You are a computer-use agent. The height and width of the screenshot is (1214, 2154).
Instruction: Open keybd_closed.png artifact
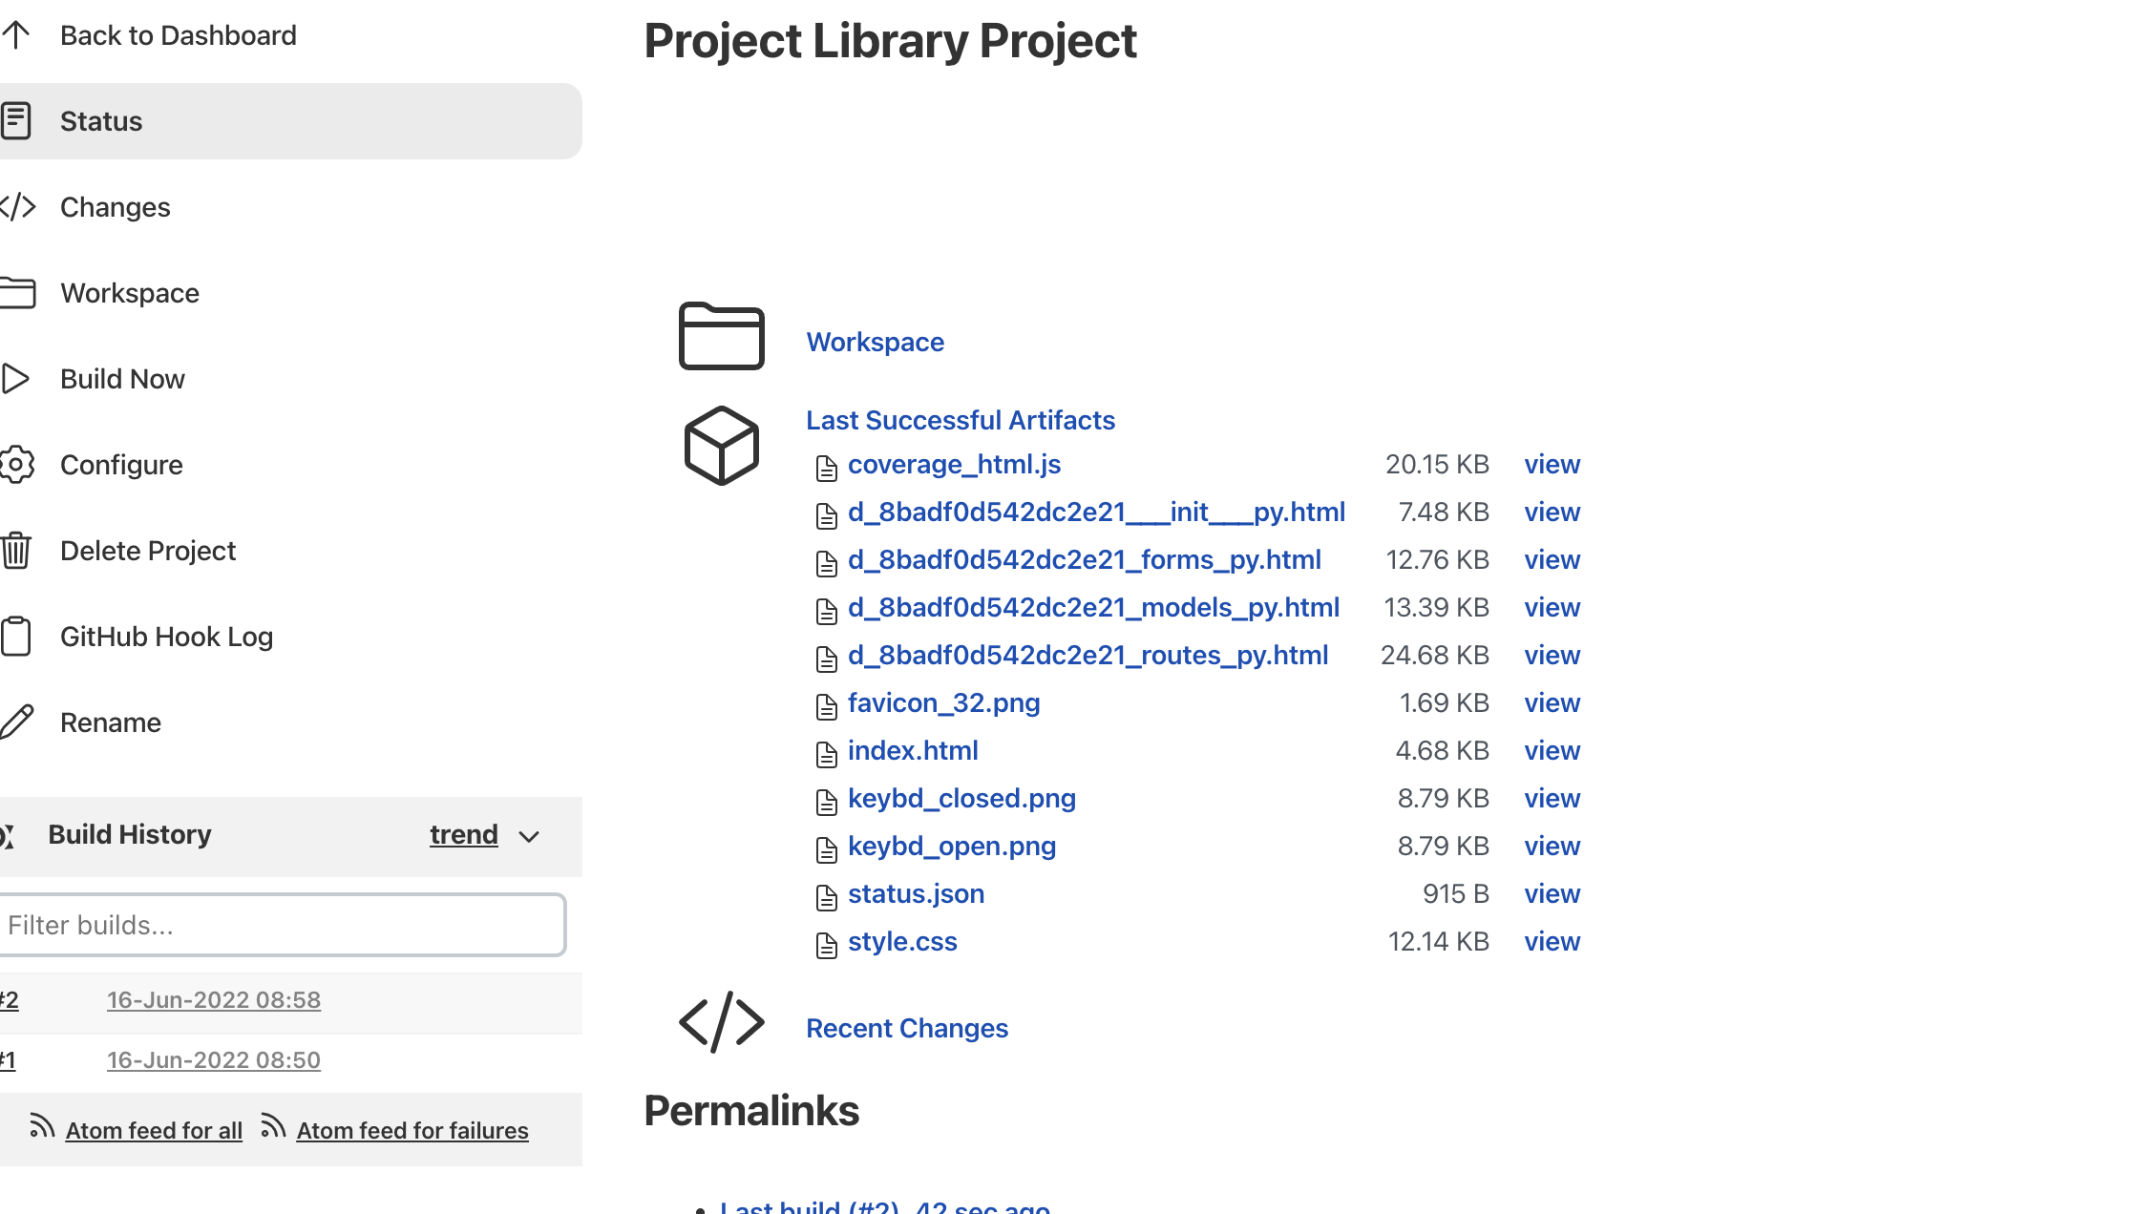pos(961,799)
